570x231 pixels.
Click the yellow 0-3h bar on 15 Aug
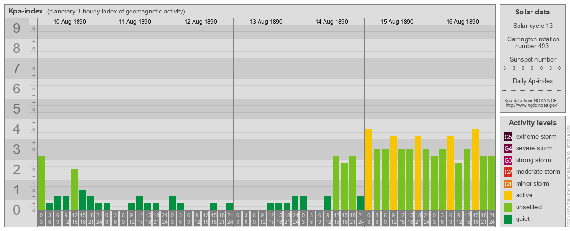click(369, 169)
